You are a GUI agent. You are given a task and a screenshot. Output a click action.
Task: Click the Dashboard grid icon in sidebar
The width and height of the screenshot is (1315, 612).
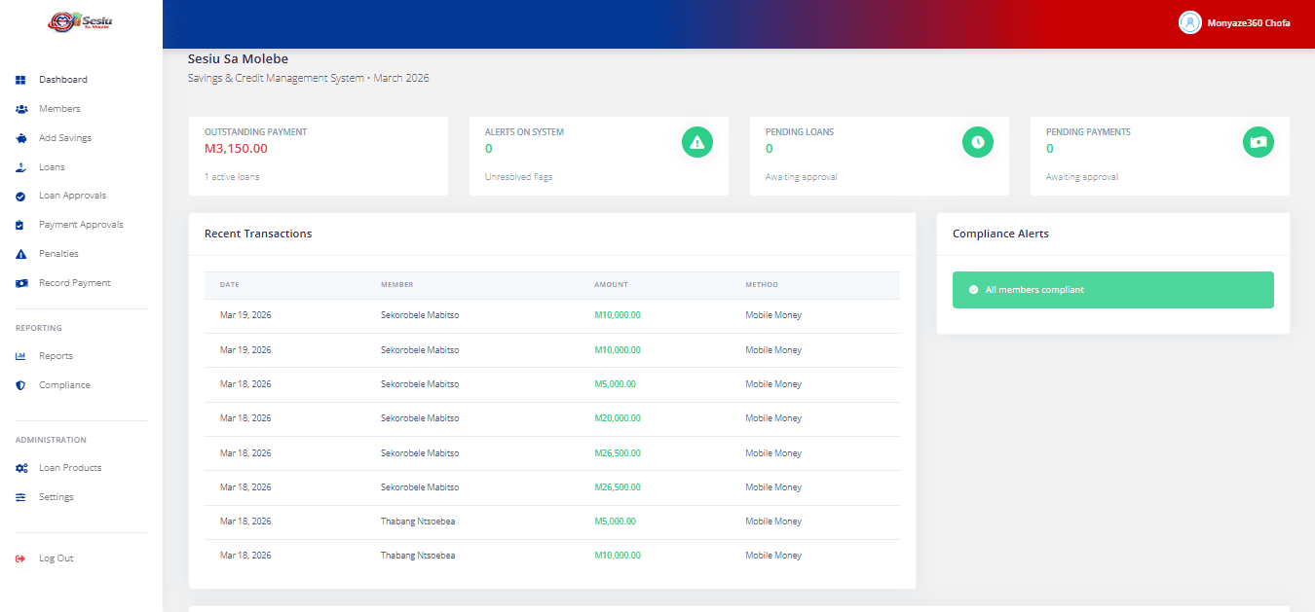[20, 80]
